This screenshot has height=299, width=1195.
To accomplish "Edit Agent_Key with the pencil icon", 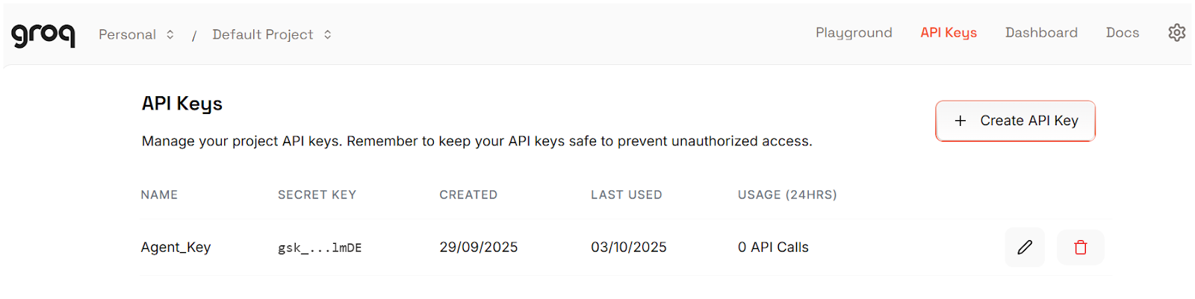I will [1025, 248].
